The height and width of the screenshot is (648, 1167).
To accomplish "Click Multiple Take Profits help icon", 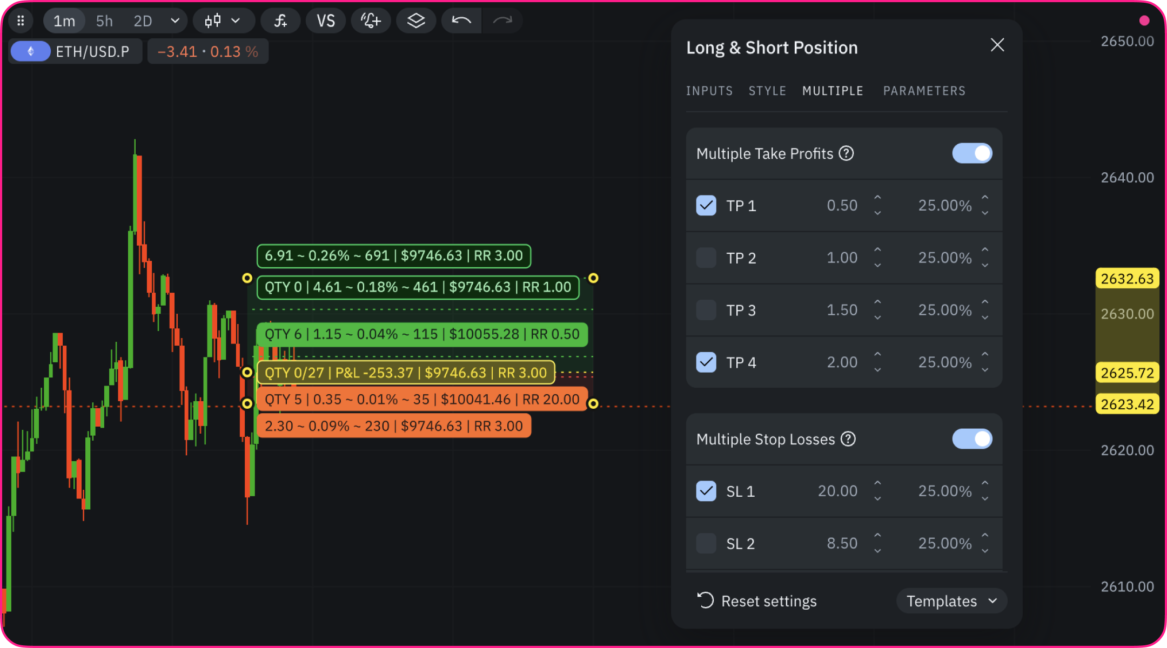I will coord(846,154).
